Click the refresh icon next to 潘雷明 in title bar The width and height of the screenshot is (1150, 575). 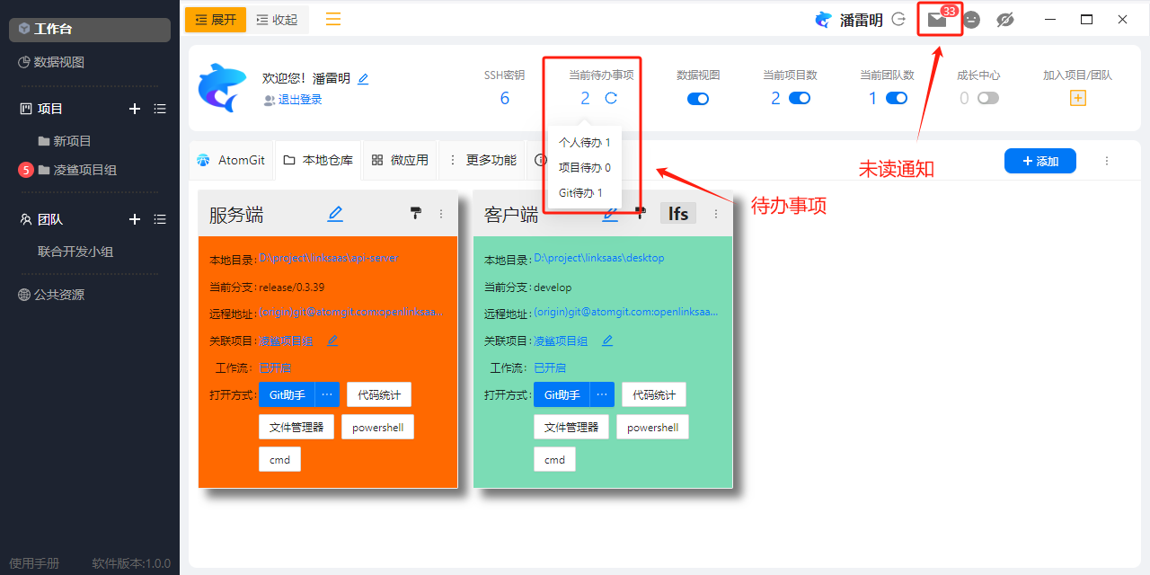coord(898,19)
